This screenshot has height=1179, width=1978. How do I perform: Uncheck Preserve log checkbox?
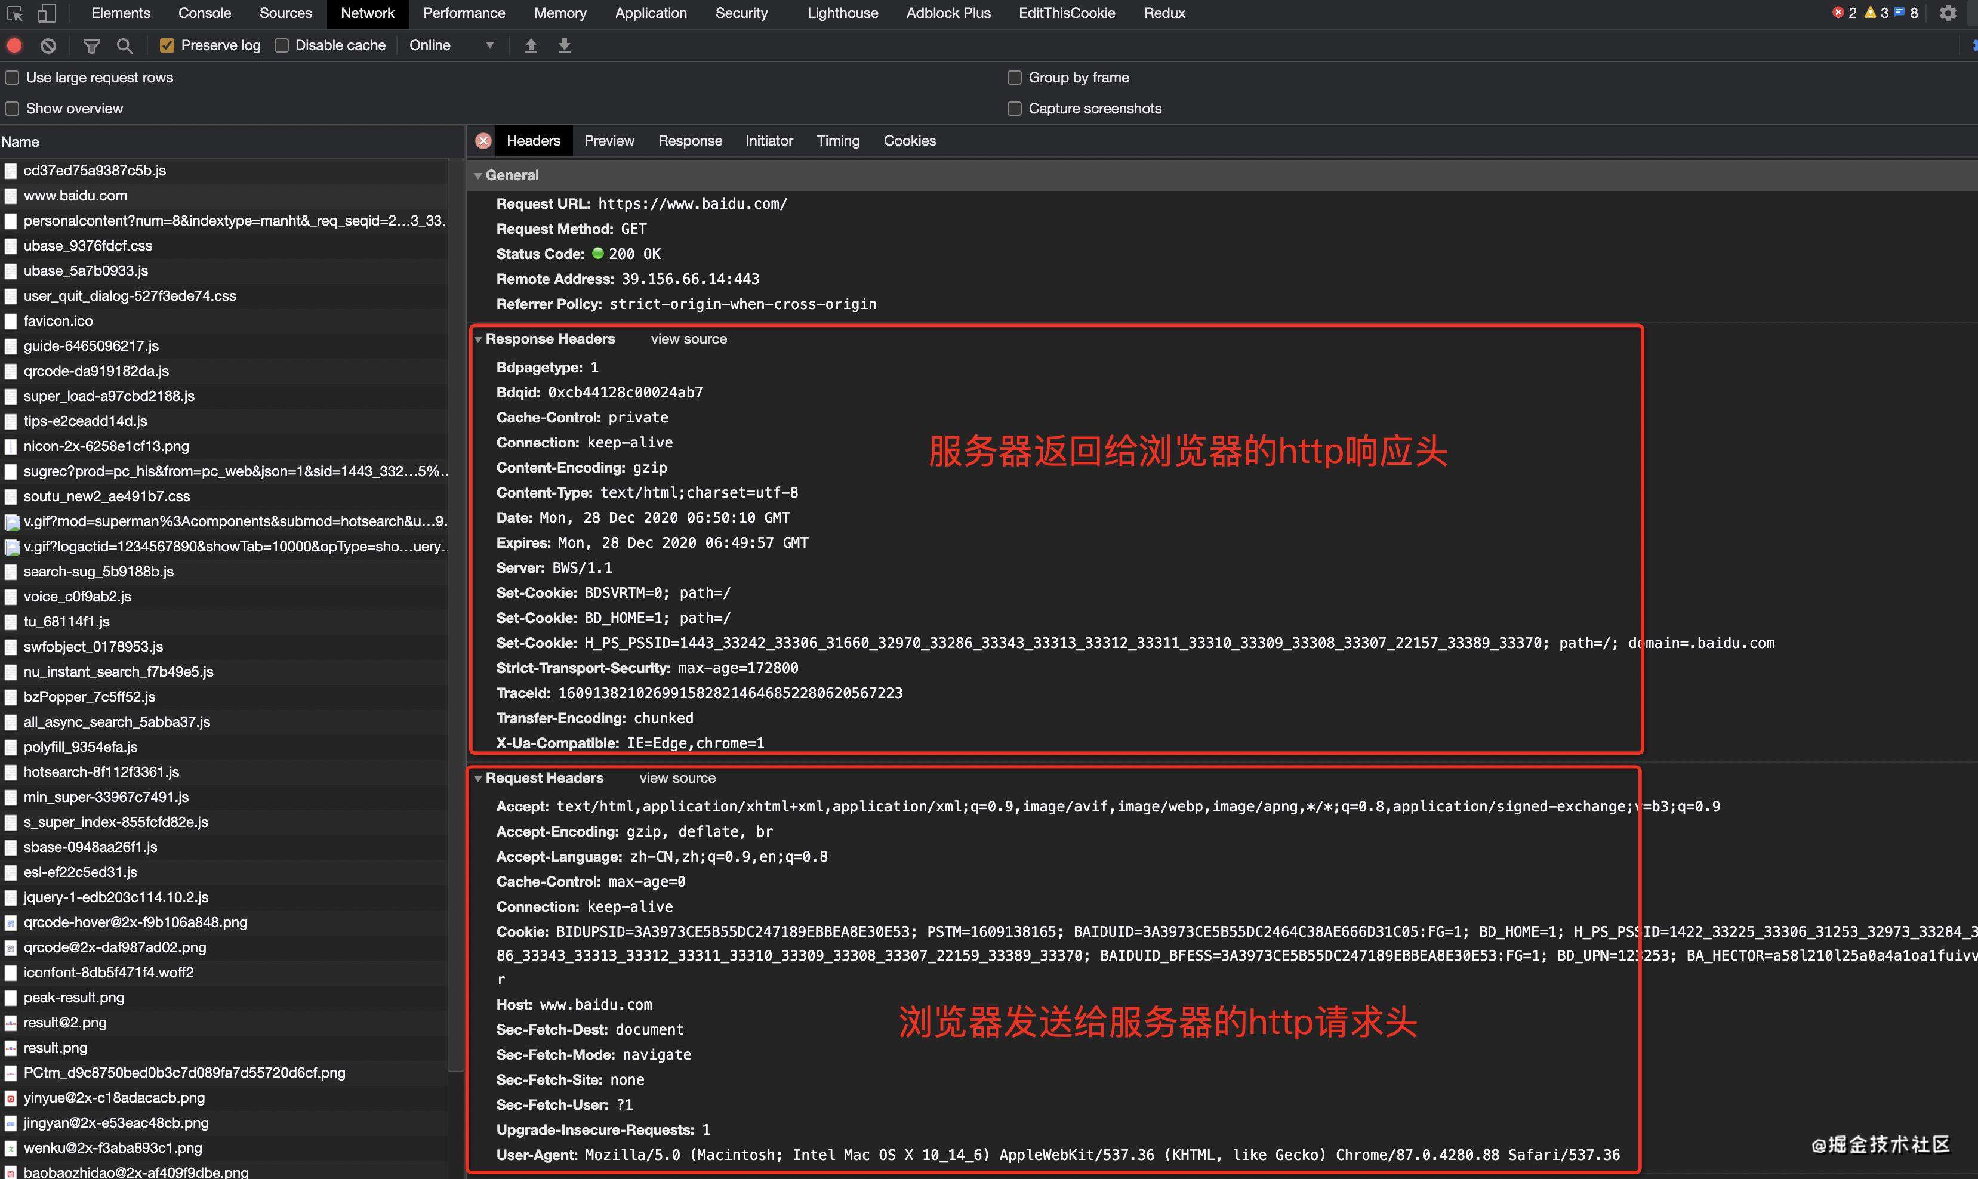167,45
